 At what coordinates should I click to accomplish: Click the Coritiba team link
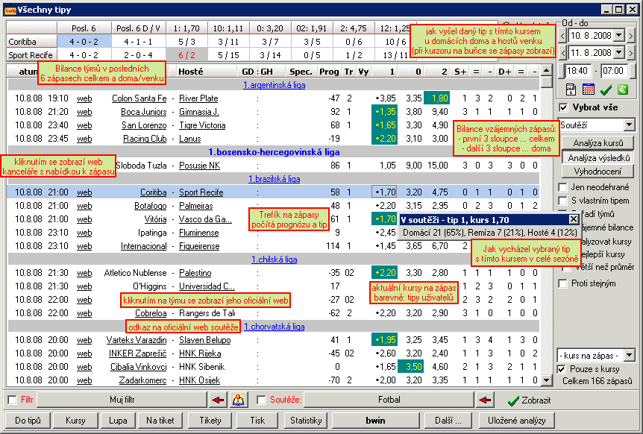[154, 192]
